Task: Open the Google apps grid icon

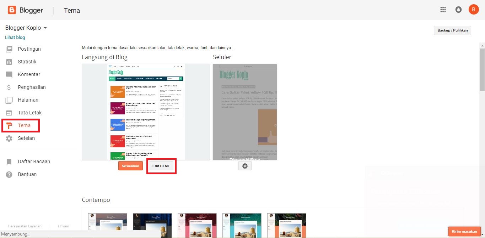Action: pyautogui.click(x=443, y=10)
